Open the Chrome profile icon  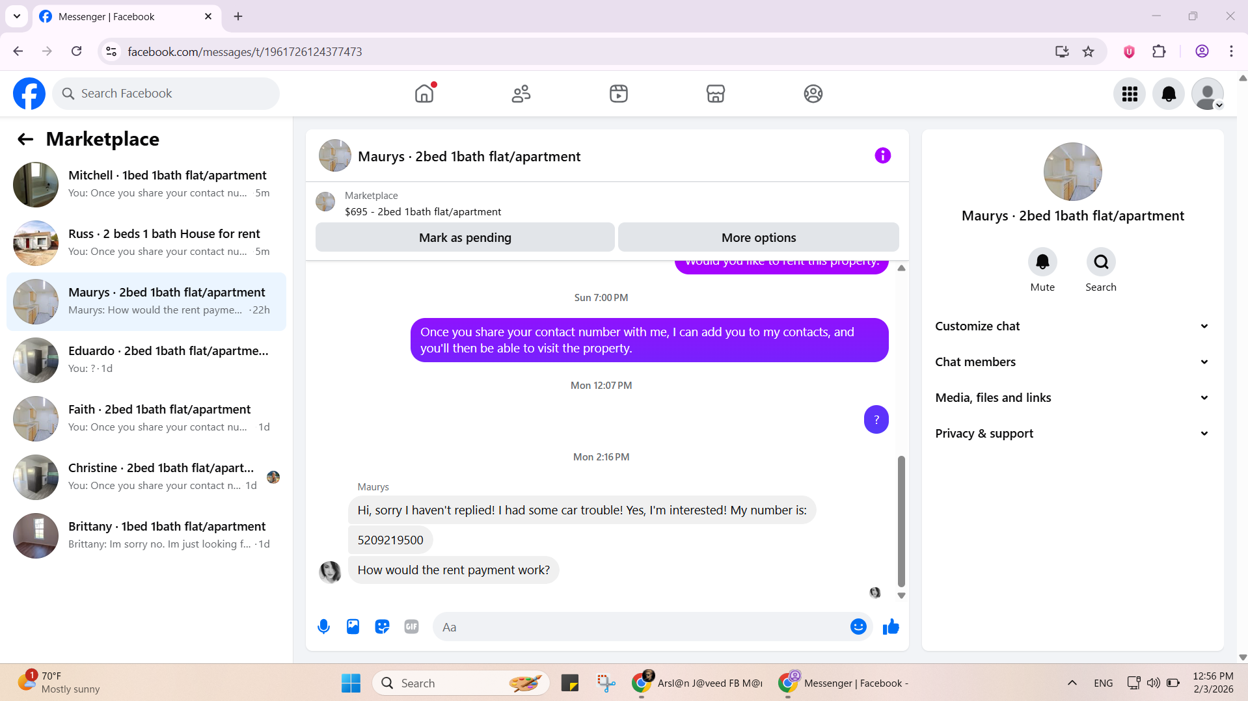pos(1202,51)
